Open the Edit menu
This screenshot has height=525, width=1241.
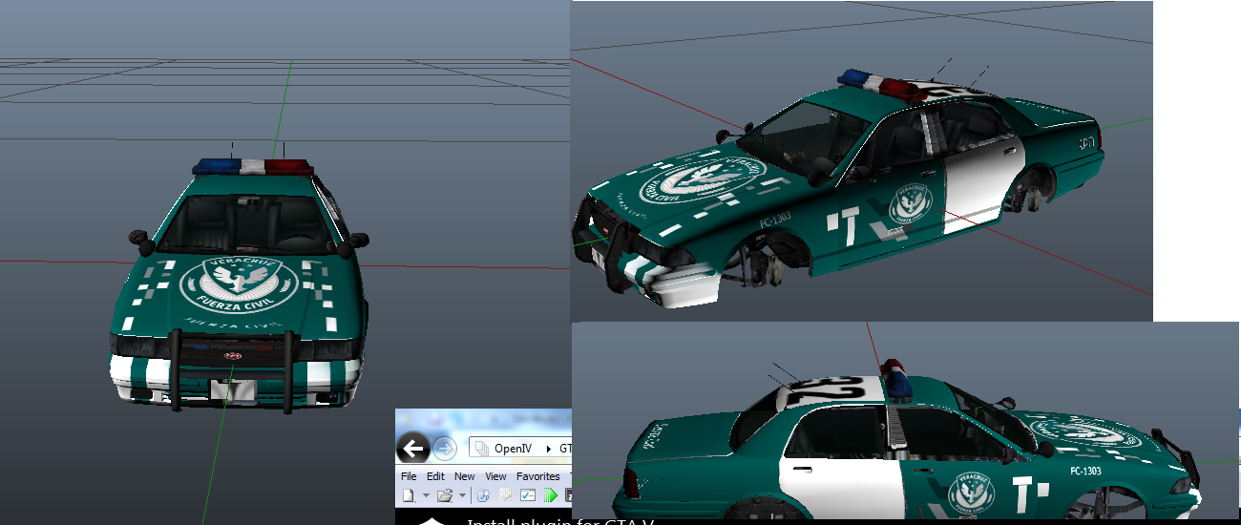435,476
